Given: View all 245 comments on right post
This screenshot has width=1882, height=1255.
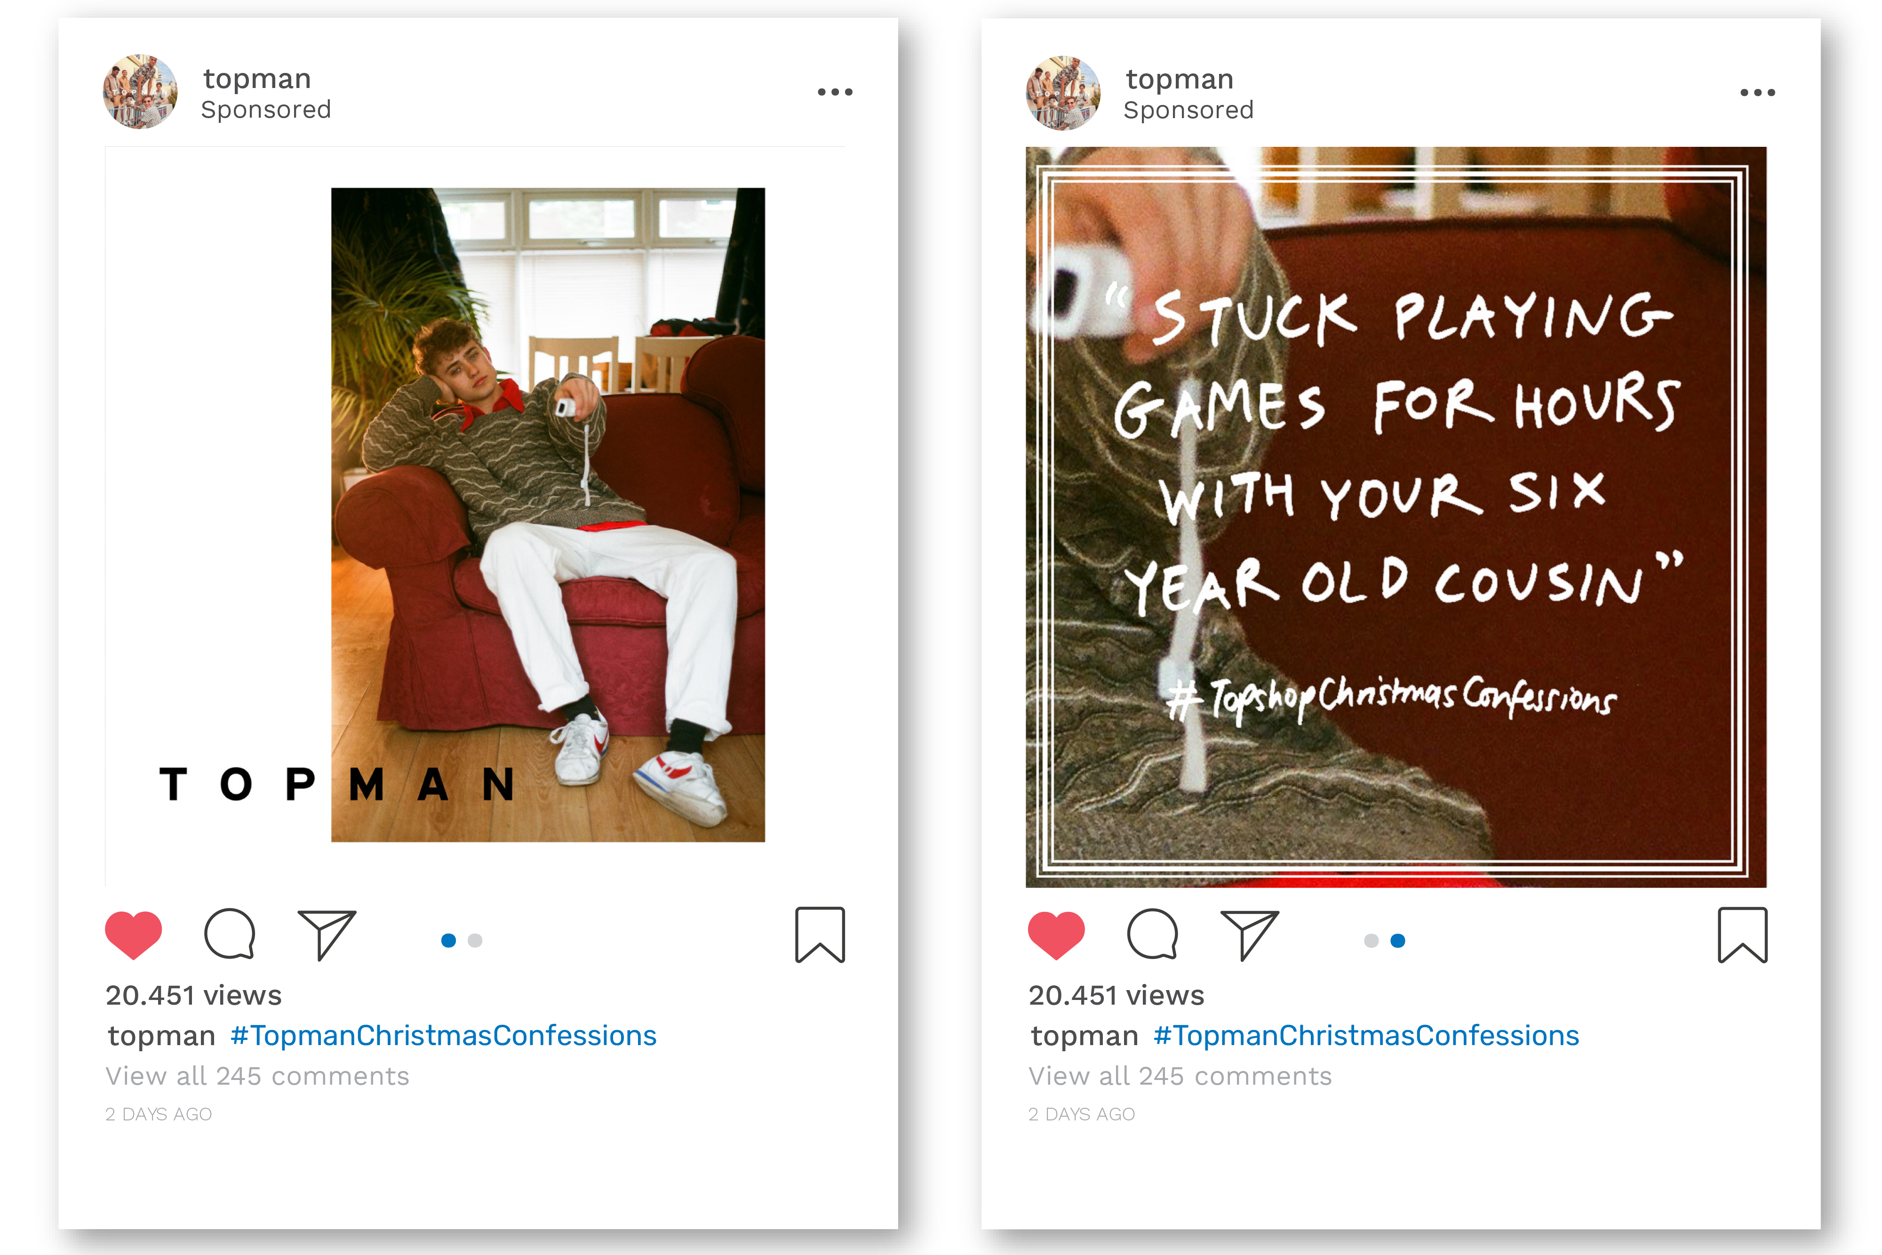Looking at the screenshot, I should pos(1180,1076).
